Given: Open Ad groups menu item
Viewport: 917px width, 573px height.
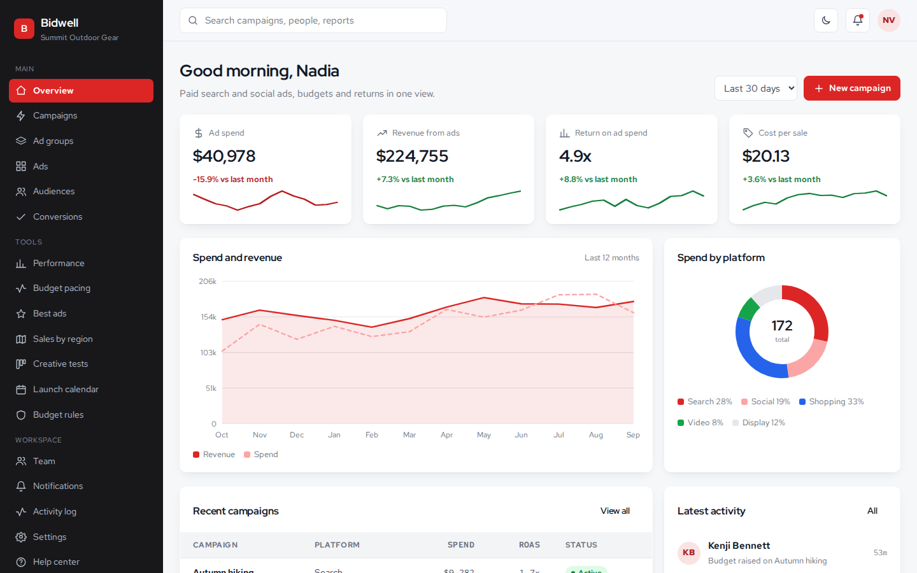Looking at the screenshot, I should [x=81, y=141].
